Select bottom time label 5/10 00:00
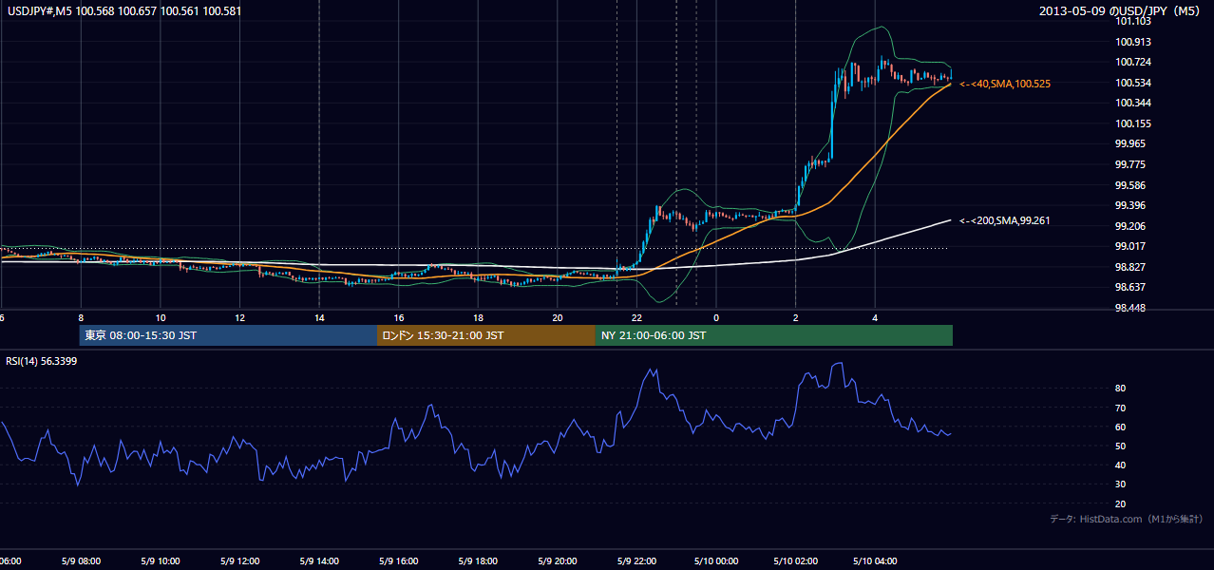The image size is (1214, 570). coord(716,560)
